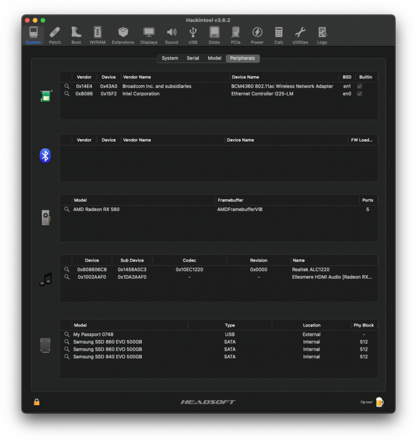Image resolution: width=417 pixels, height=442 pixels.
Task: Open the Sound toolbar section
Action: coord(171,35)
